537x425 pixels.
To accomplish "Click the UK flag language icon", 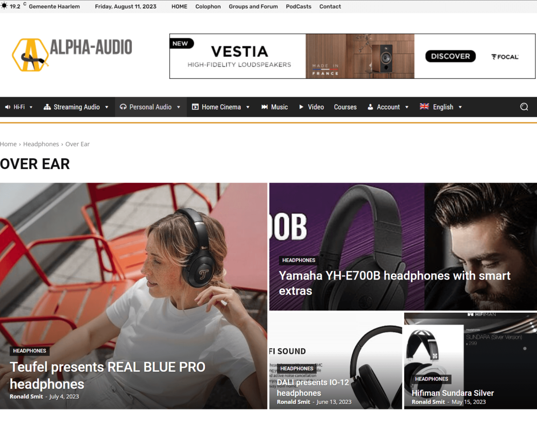I will tap(424, 106).
